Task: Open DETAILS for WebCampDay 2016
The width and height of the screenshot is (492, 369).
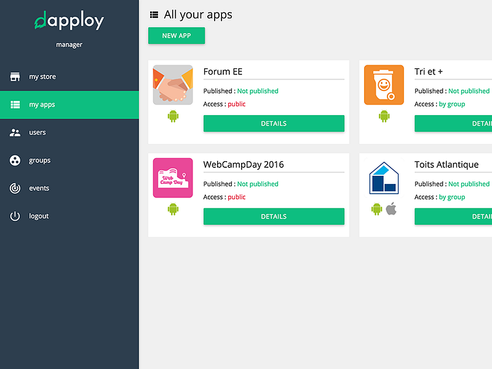Action: pos(274,216)
